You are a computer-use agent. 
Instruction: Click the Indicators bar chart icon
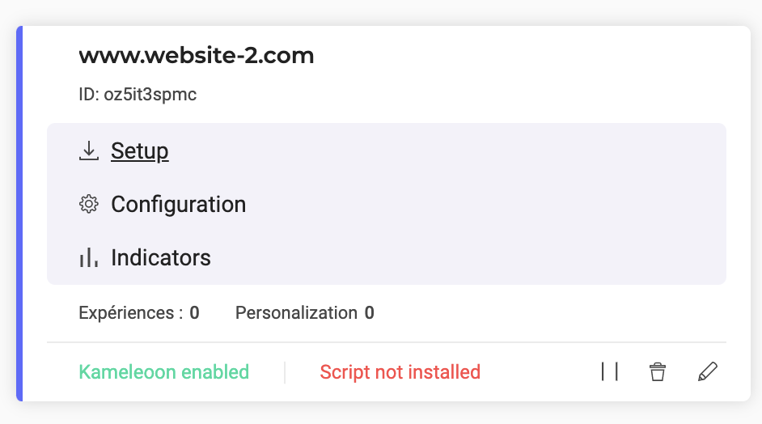88,257
